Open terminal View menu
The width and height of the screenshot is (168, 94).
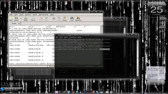(66, 37)
